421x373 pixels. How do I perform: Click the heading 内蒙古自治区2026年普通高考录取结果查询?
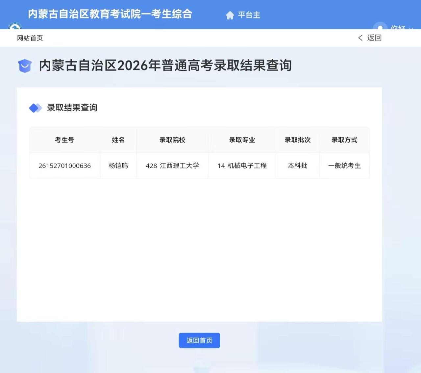pos(165,66)
